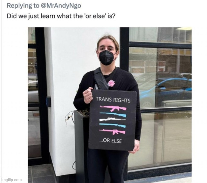The height and width of the screenshot is (183, 207).
Task: Click the "TRANS RIGHTS" text on the sign
Action: coord(113,100)
